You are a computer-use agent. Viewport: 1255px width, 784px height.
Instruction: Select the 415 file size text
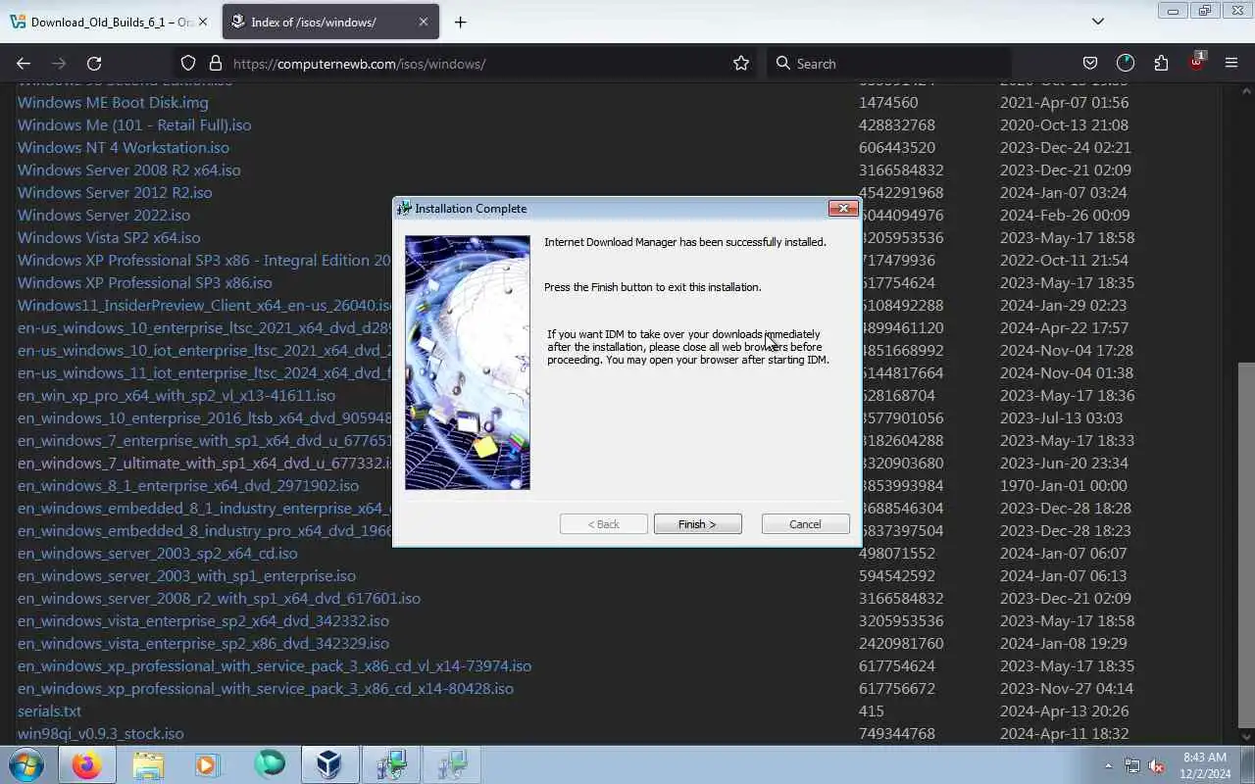(872, 710)
